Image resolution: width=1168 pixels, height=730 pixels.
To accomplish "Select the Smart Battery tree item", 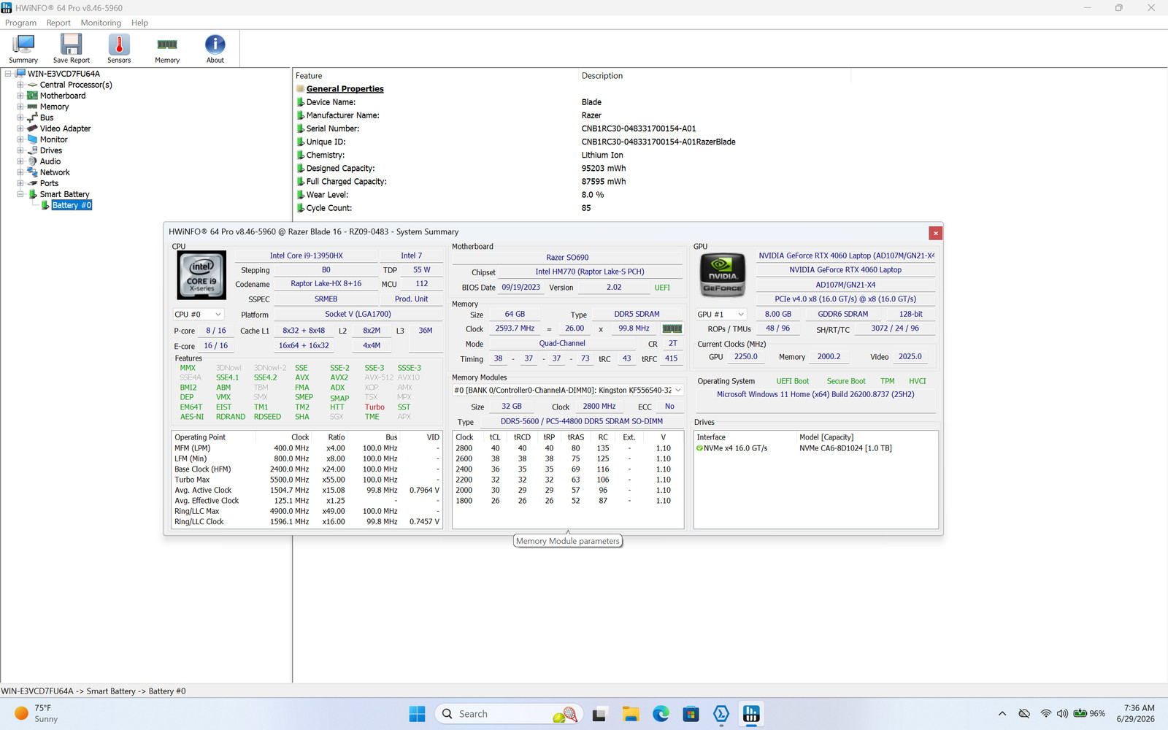I will tap(64, 194).
